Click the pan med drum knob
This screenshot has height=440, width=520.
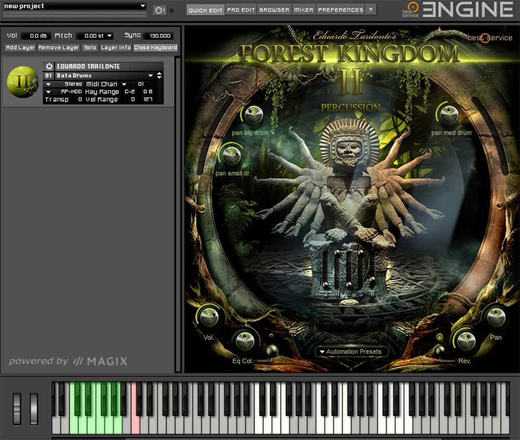(x=448, y=113)
